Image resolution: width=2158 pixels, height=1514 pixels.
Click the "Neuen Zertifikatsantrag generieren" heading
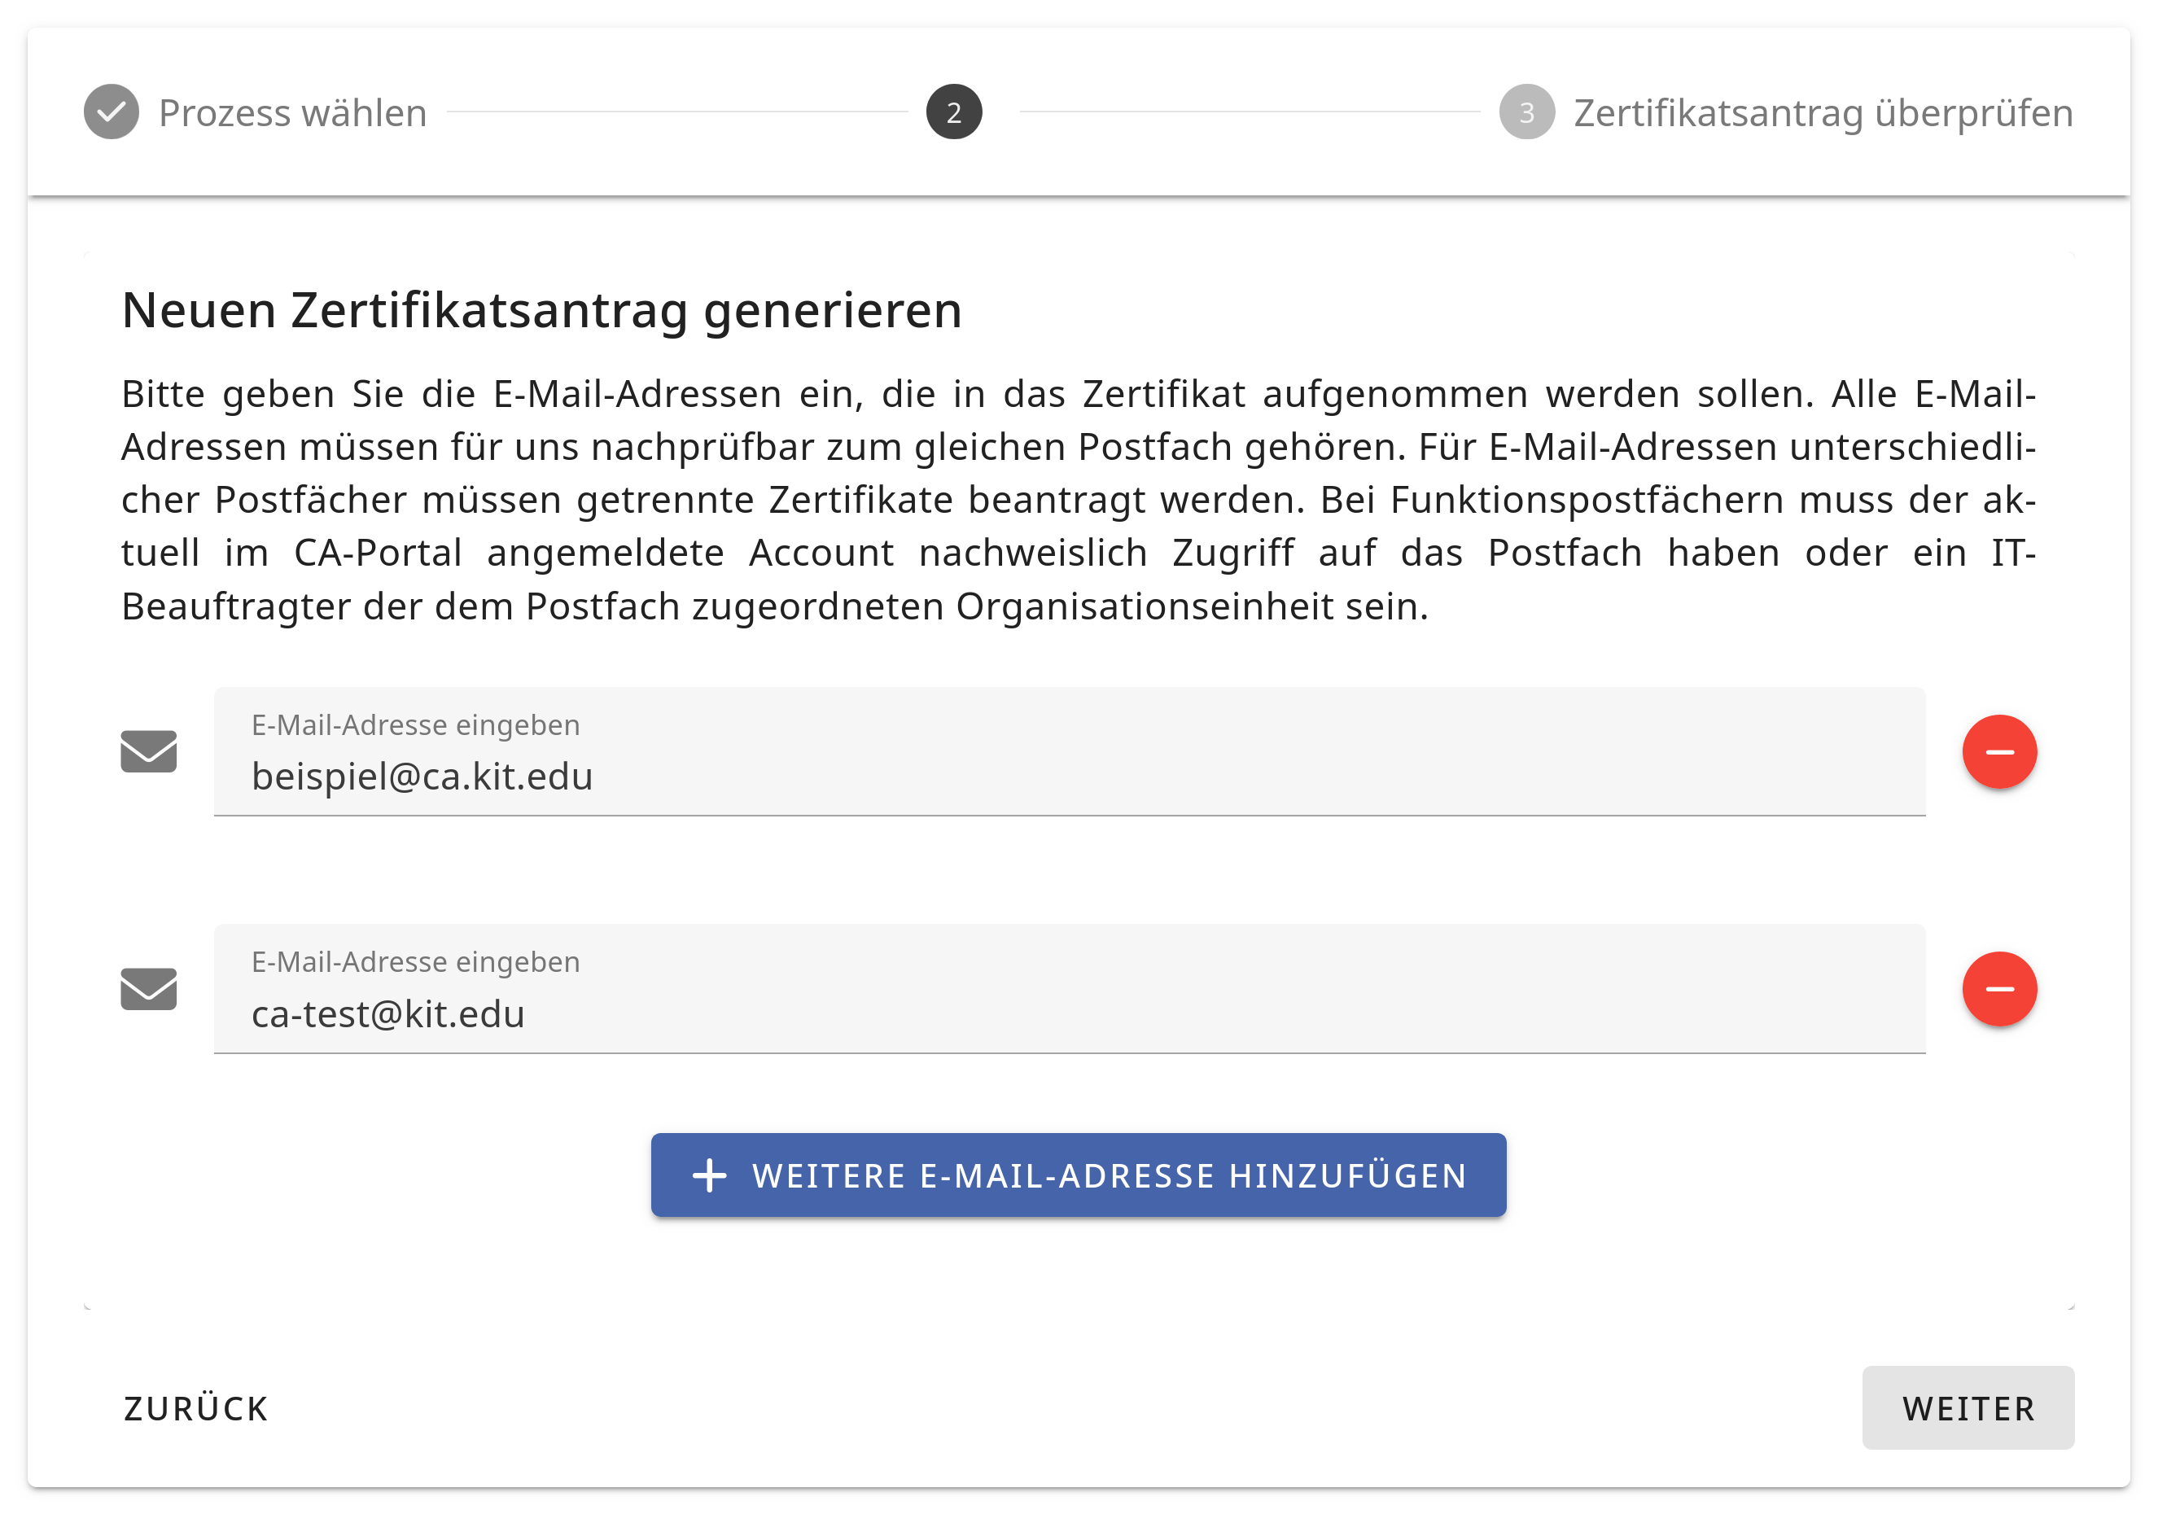pyautogui.click(x=541, y=310)
